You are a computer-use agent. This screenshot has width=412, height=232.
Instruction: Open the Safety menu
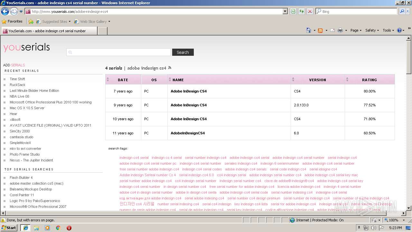[x=372, y=30]
